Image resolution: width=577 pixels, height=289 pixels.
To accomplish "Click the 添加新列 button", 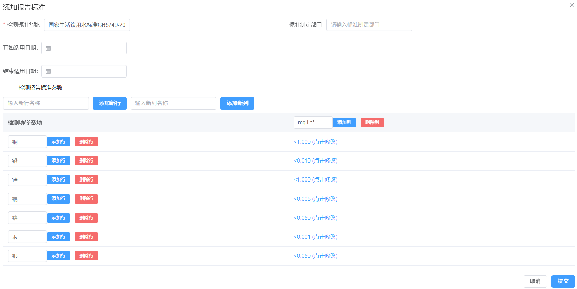I will pyautogui.click(x=237, y=103).
